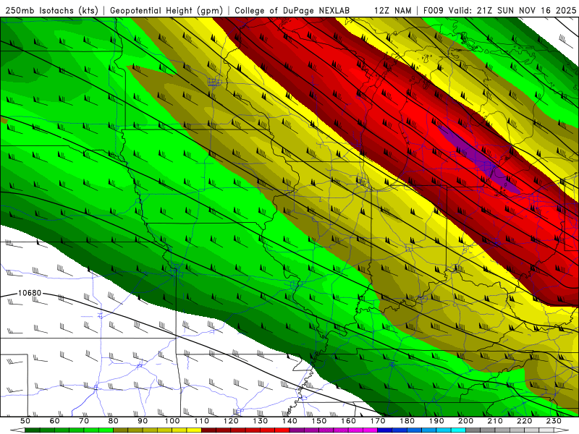Click the "Valid: 21Z SUN NOV 16 2025" text
This screenshot has height=434, width=579.
[x=512, y=10]
